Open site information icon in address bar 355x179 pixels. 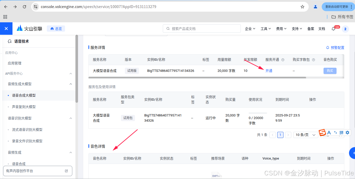pyautogui.click(x=36, y=7)
